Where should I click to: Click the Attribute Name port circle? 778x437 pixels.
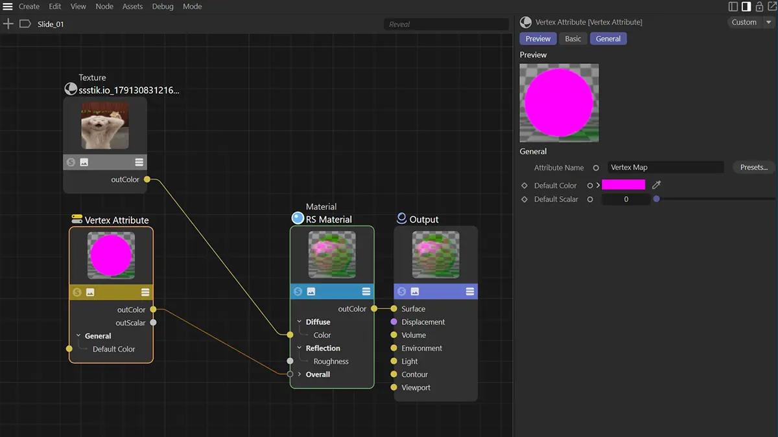point(596,168)
